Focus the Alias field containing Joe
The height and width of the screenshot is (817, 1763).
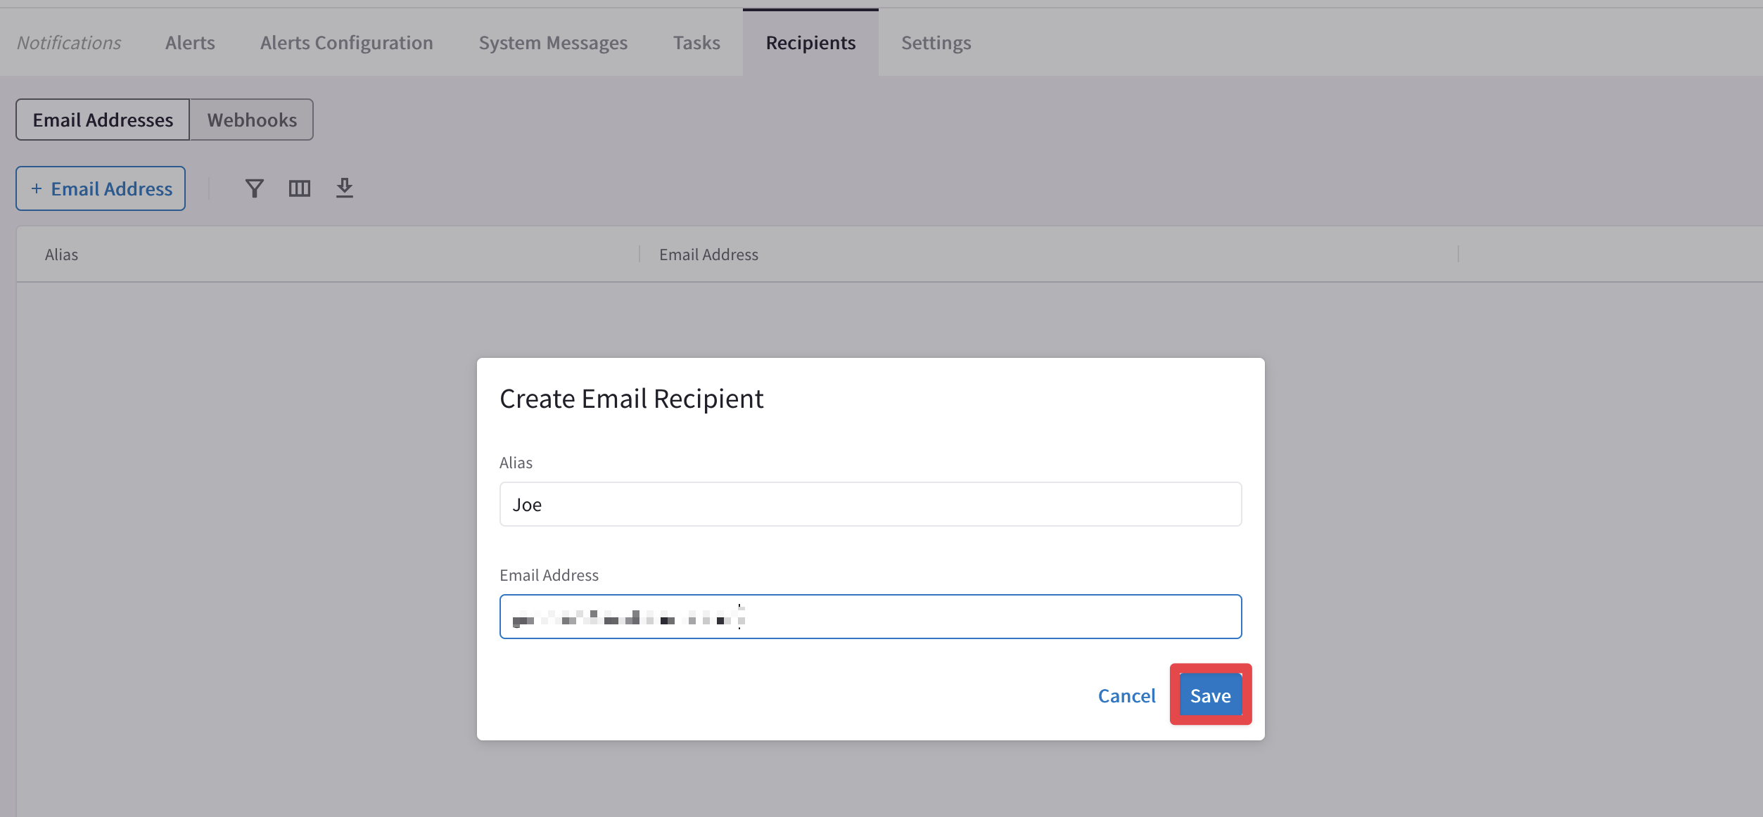coord(870,504)
